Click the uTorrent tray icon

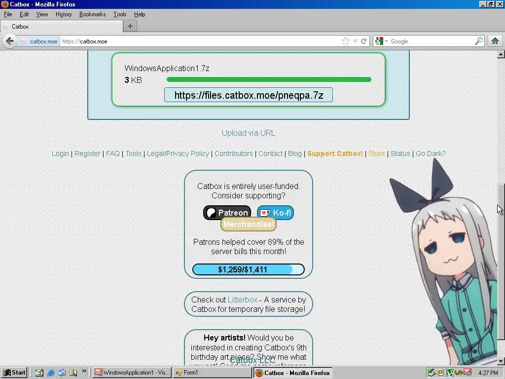coord(449,373)
